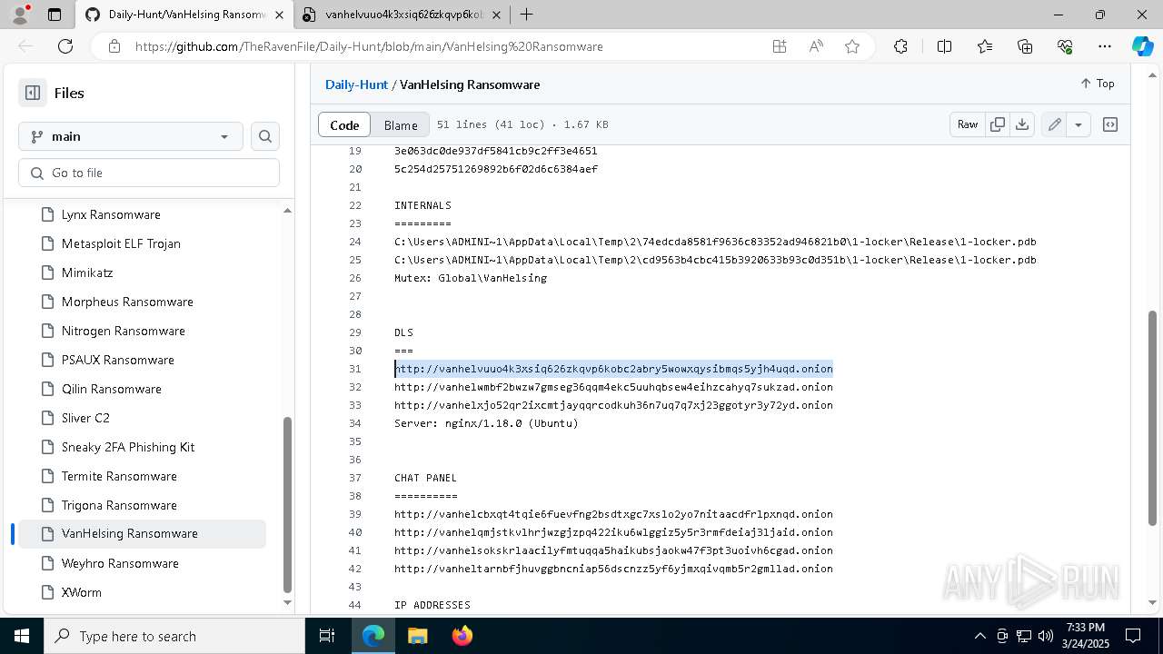Screen dimensions: 1163x654
Task: Open the symbols panel icon
Action: click(1110, 124)
